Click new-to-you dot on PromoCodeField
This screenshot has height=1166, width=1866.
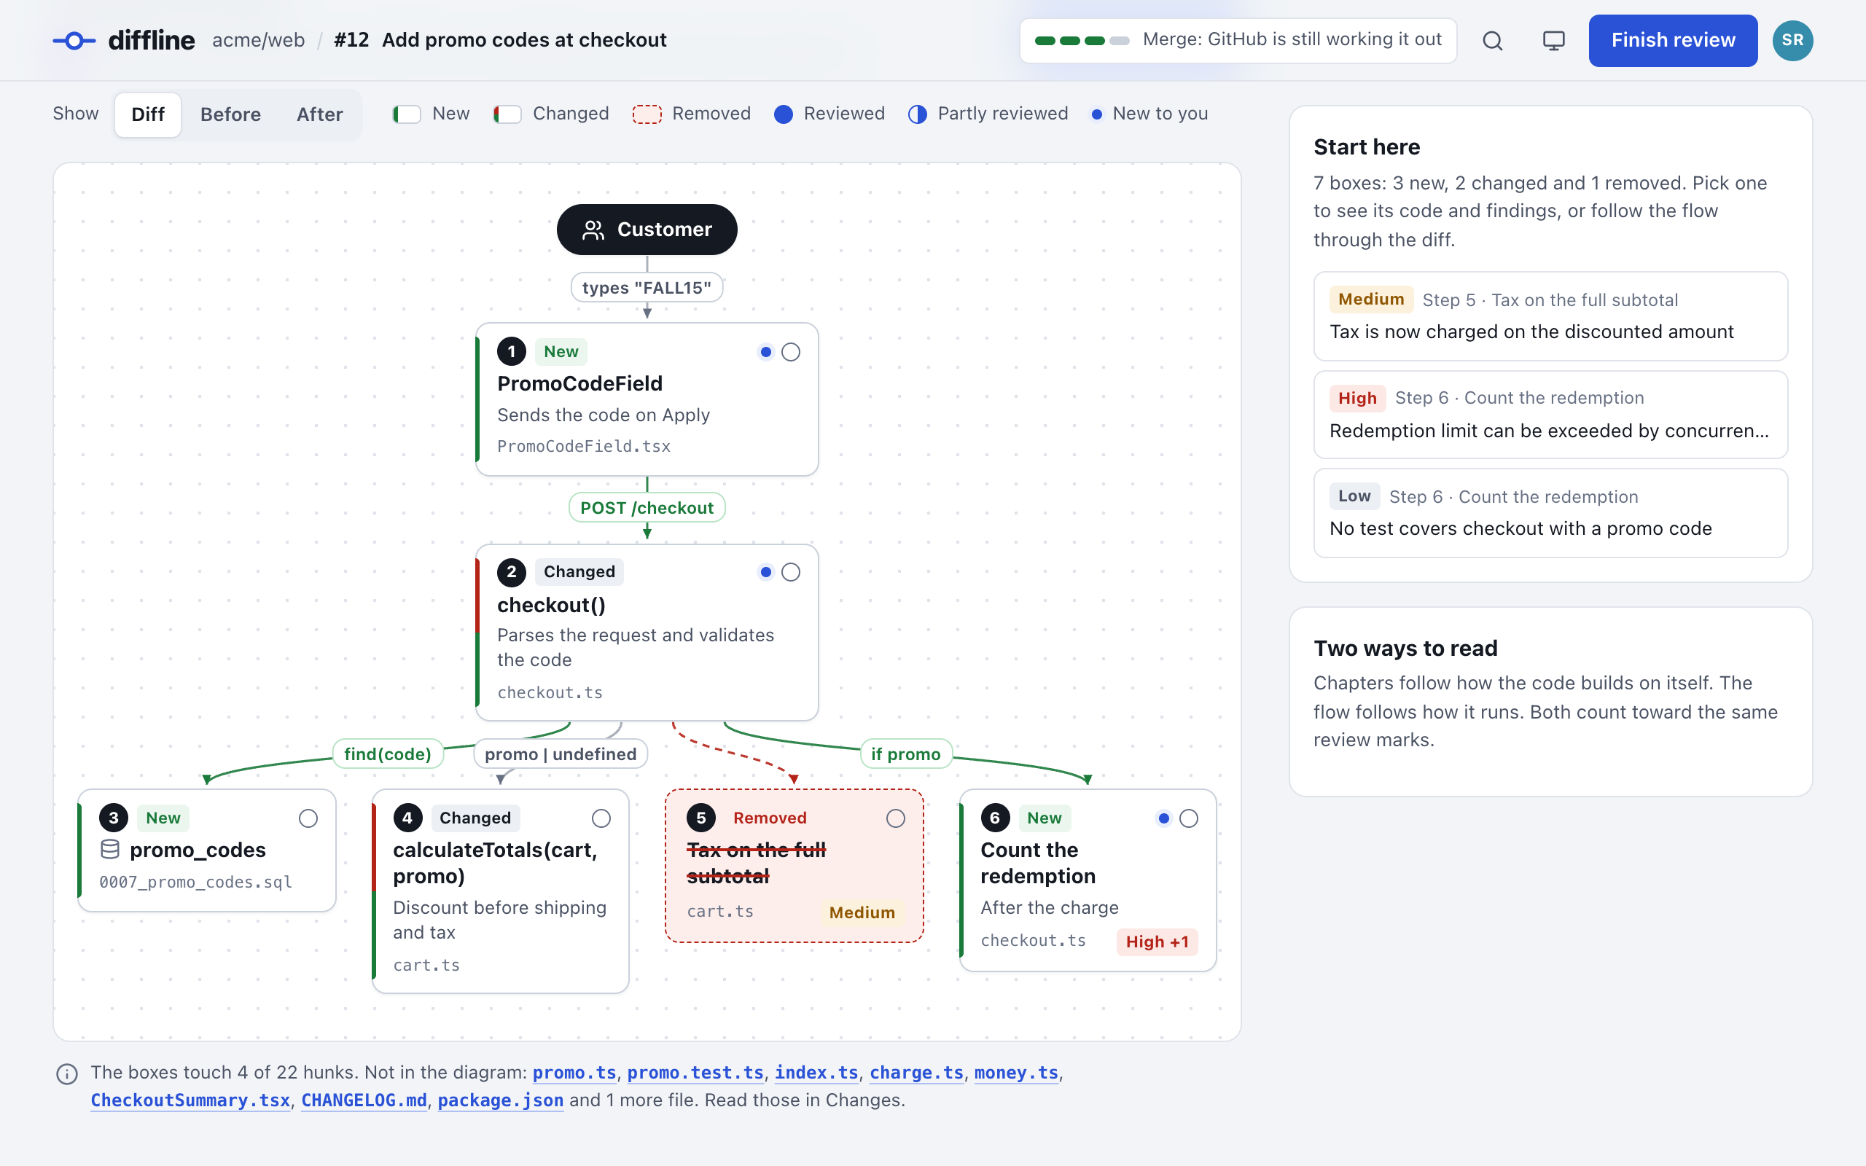pos(765,353)
